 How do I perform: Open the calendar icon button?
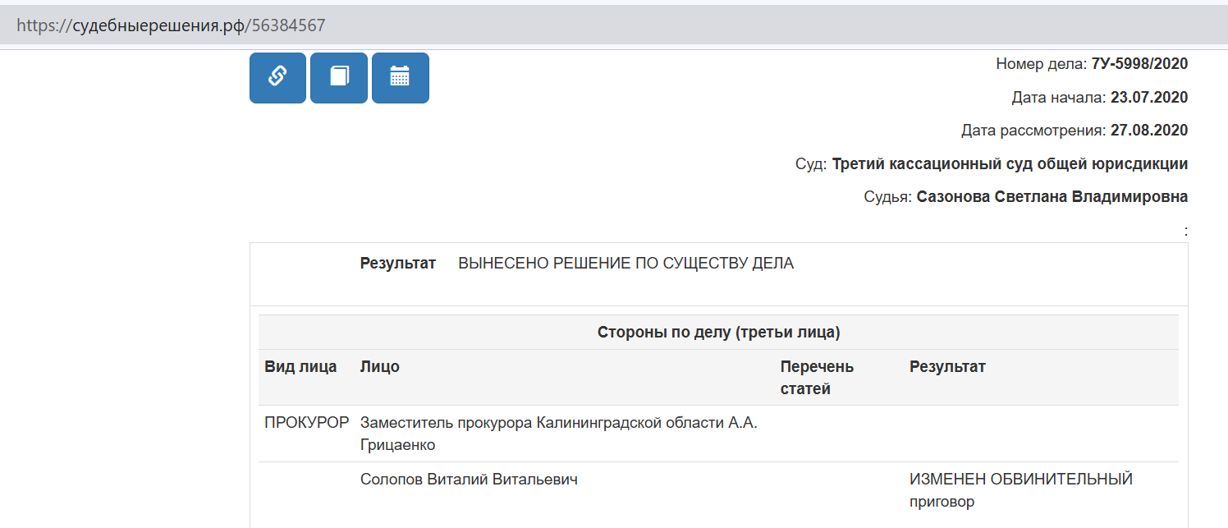(x=401, y=78)
